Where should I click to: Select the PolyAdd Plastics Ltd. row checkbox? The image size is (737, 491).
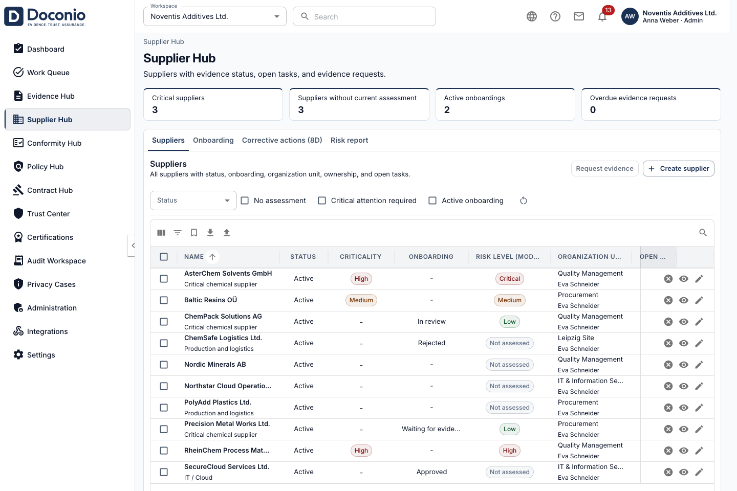click(x=164, y=408)
